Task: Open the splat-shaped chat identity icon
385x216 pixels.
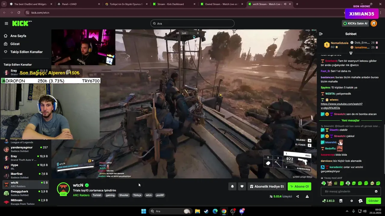Action: pyautogui.click(x=360, y=201)
